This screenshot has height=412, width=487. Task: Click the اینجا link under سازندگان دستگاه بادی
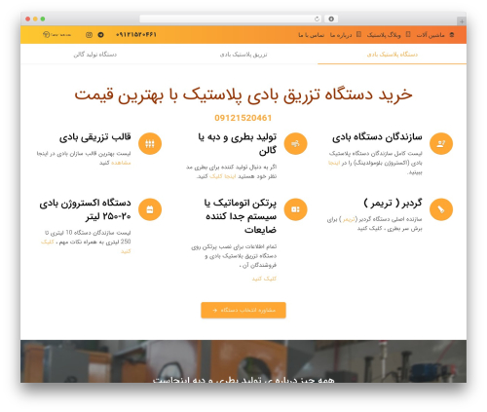[x=334, y=163]
